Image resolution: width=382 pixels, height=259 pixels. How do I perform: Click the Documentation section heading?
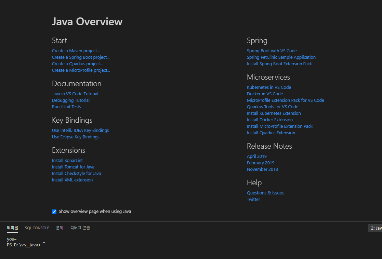pos(77,83)
